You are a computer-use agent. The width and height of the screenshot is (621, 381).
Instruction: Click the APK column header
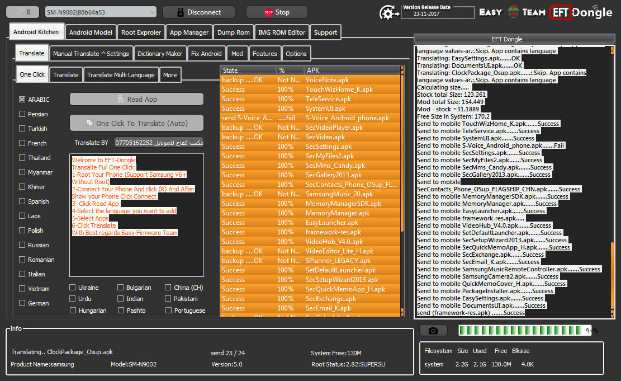click(352, 70)
